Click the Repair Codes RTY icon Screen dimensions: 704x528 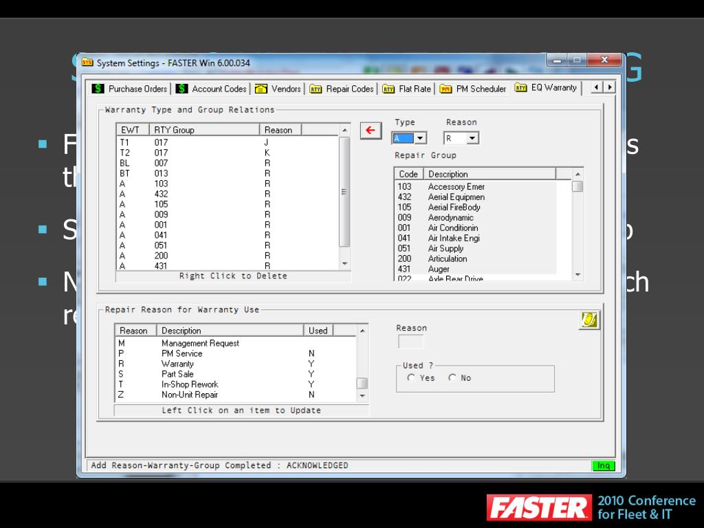tap(316, 89)
